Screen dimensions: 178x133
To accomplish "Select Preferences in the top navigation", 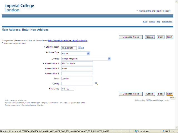I will (x=167, y=22).
